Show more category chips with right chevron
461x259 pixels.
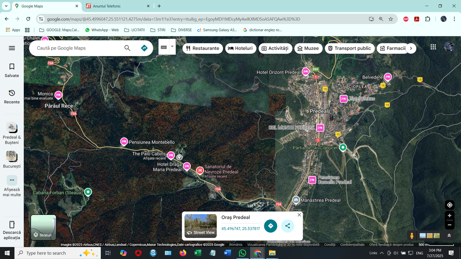tap(411, 48)
